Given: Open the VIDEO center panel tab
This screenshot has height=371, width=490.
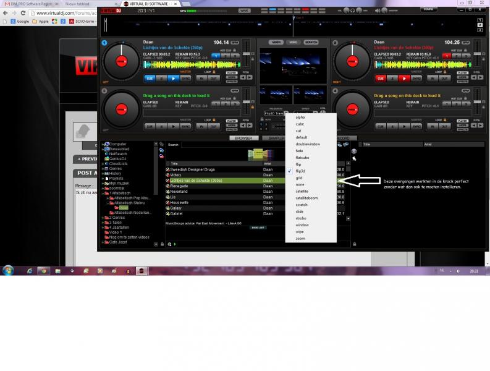Looking at the screenshot, I should [293, 42].
